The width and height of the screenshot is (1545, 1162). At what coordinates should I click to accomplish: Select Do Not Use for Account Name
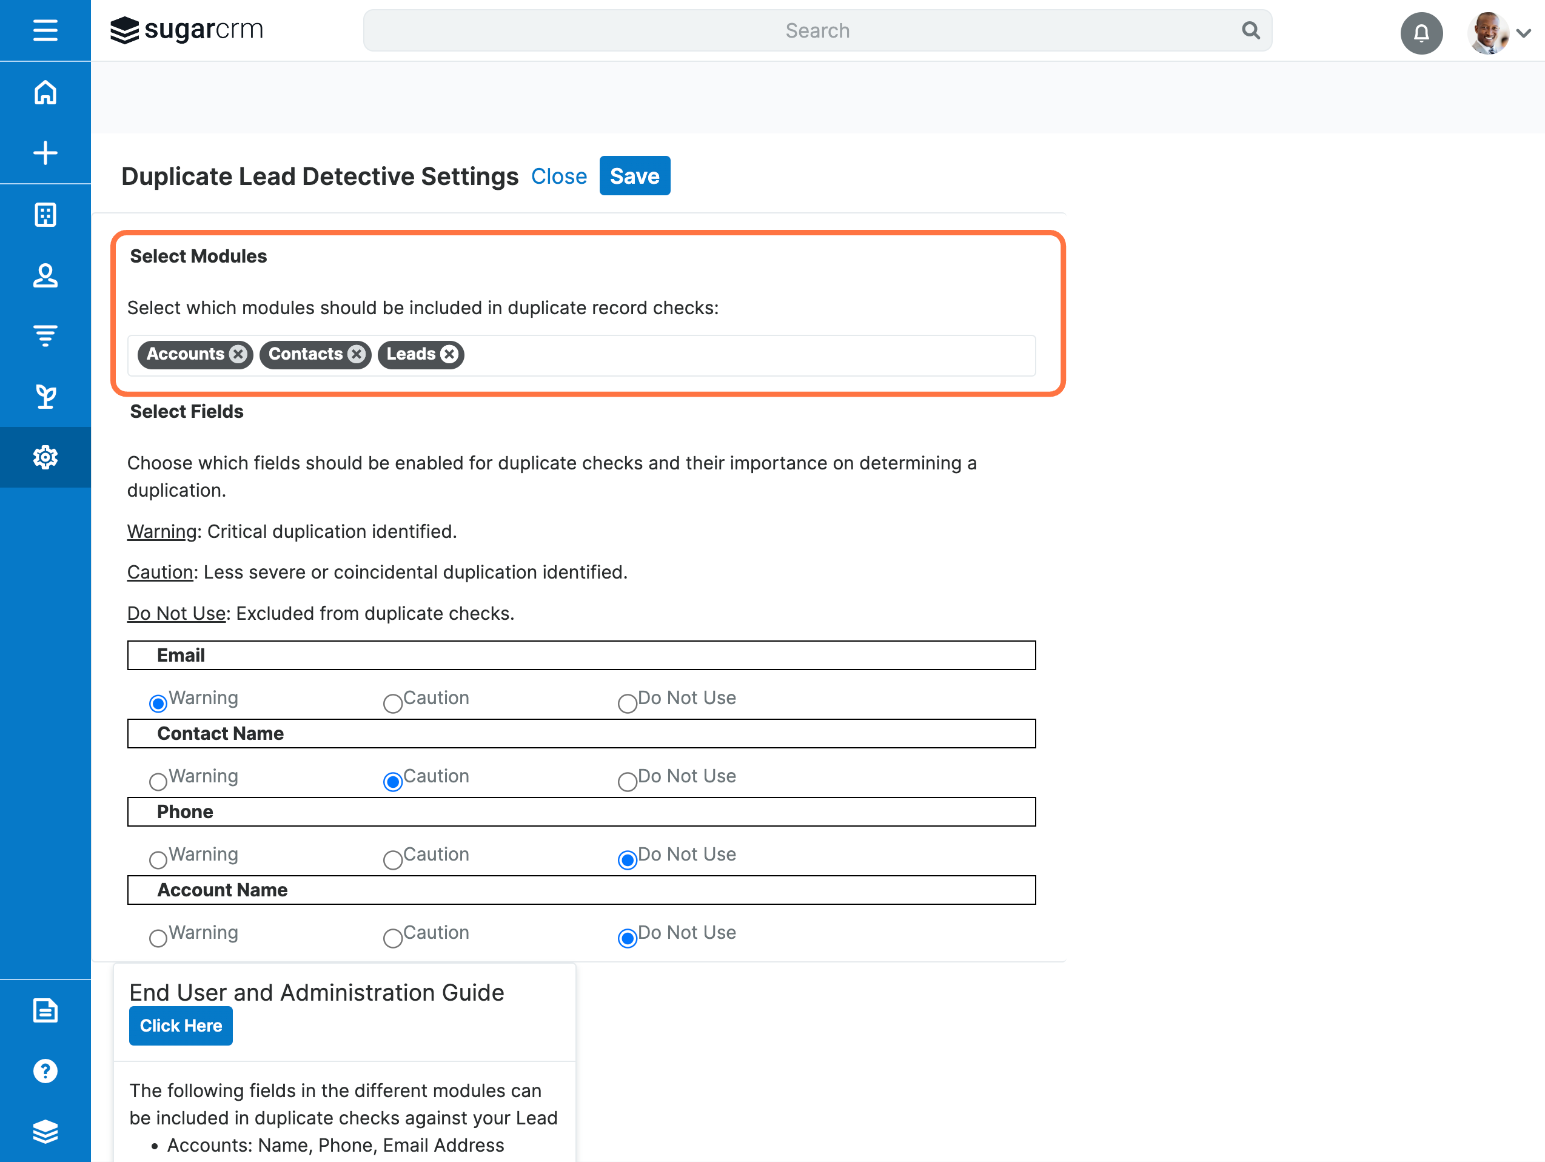click(x=628, y=938)
